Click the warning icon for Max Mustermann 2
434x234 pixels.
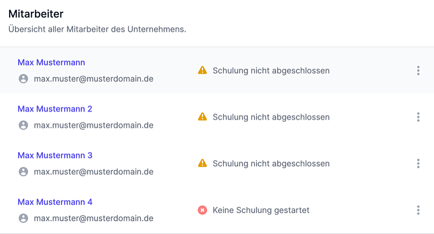(202, 116)
